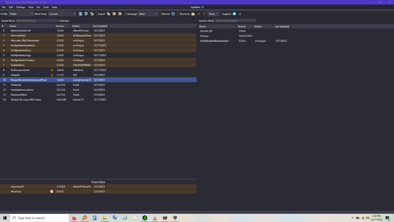This screenshot has height=222, width=394.
Task: Select the BetterAestheticsW mod row
Action: (98, 31)
